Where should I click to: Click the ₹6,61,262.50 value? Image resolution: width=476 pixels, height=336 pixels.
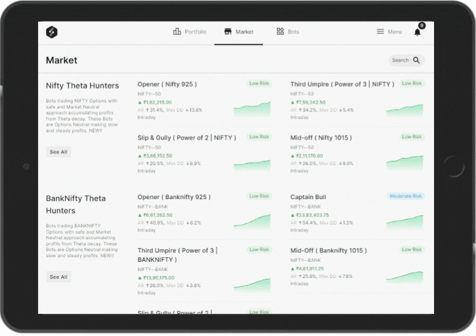click(157, 215)
